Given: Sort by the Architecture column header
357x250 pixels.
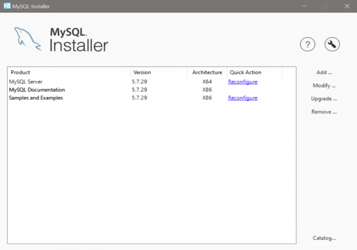Looking at the screenshot, I should tap(207, 73).
